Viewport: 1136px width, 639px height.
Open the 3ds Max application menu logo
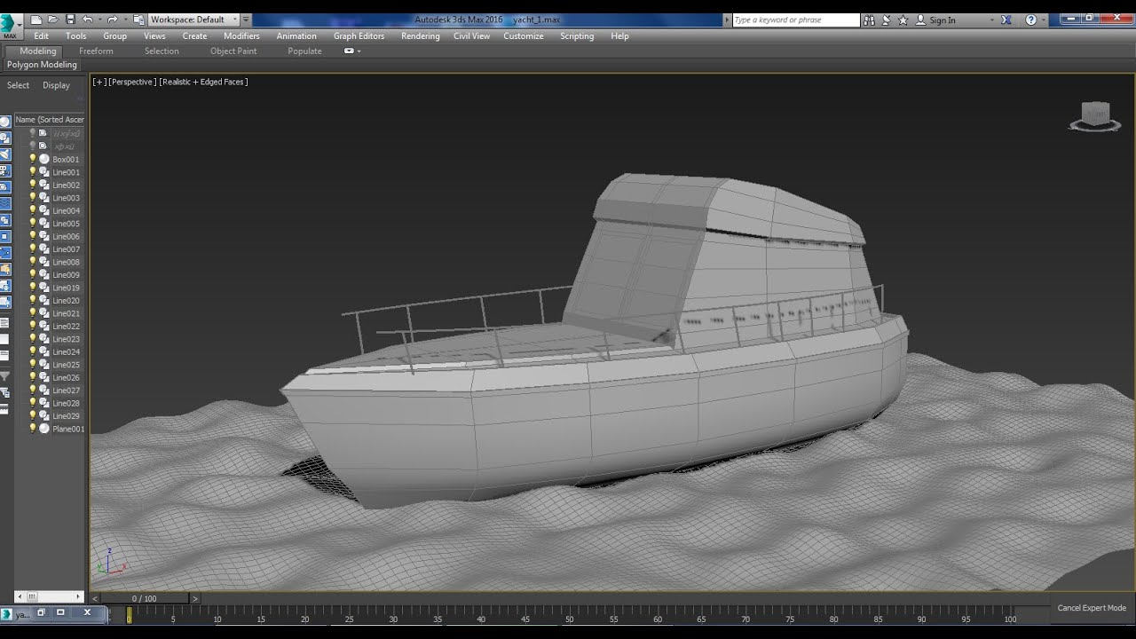[9, 24]
